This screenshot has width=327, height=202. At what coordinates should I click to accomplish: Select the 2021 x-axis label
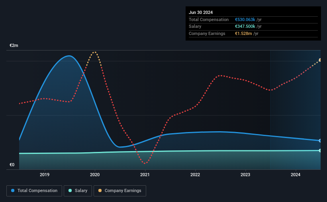pos(145,175)
